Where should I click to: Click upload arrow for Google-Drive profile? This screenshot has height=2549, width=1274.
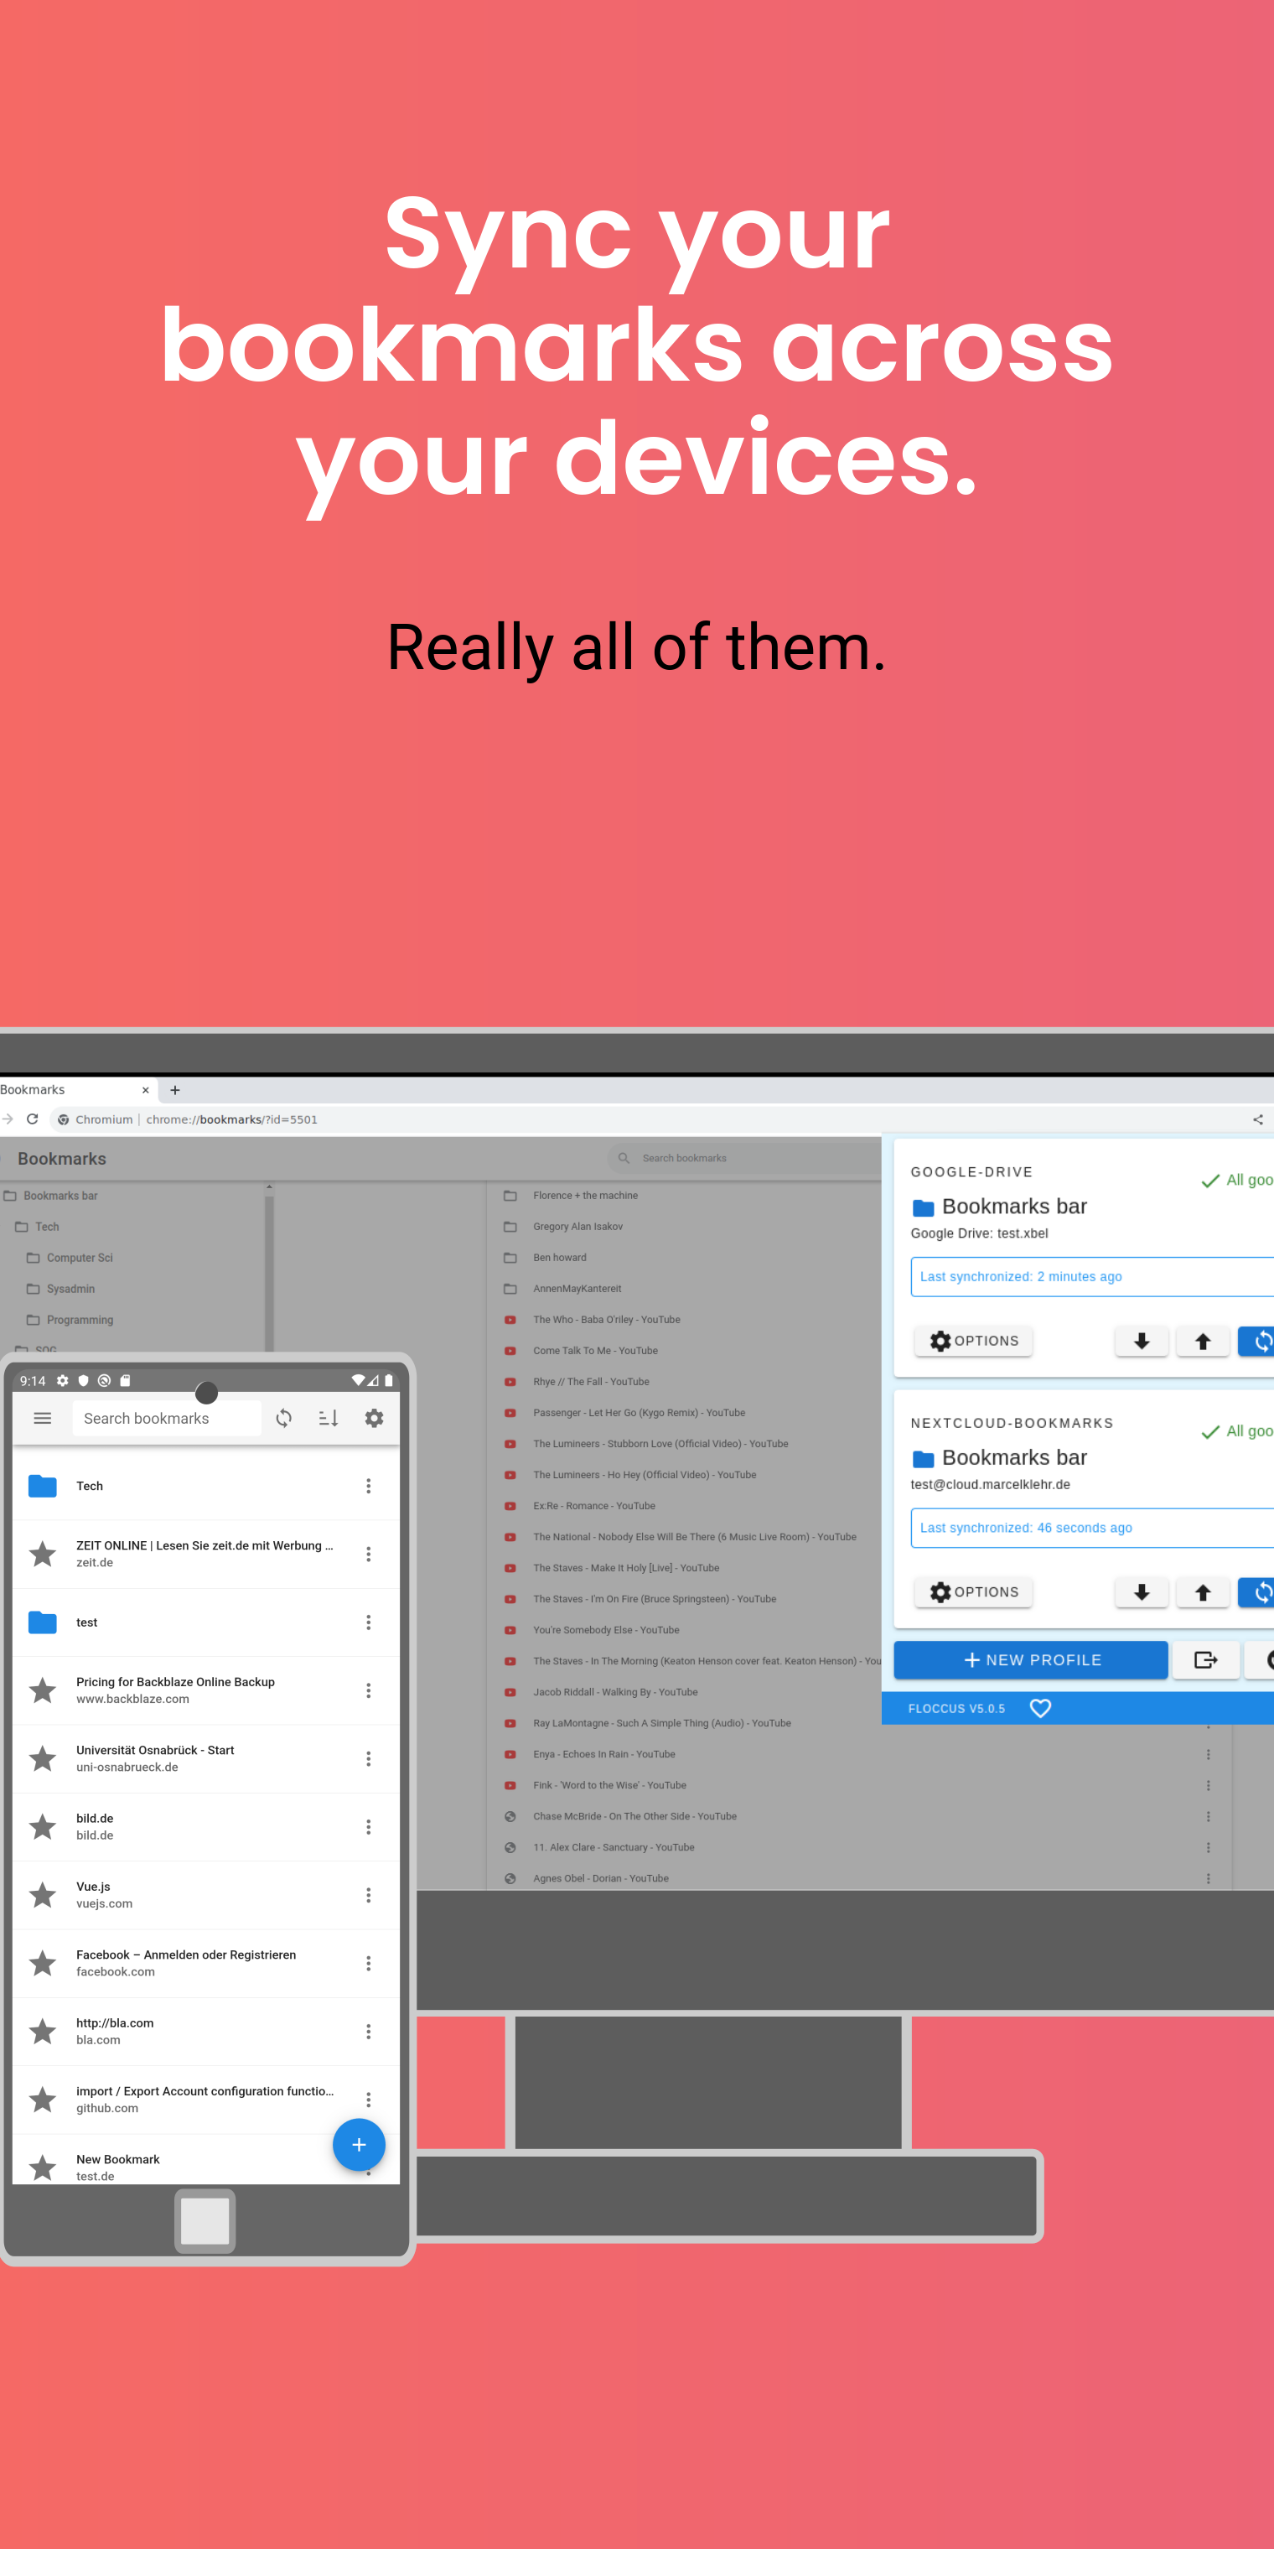(1203, 1341)
